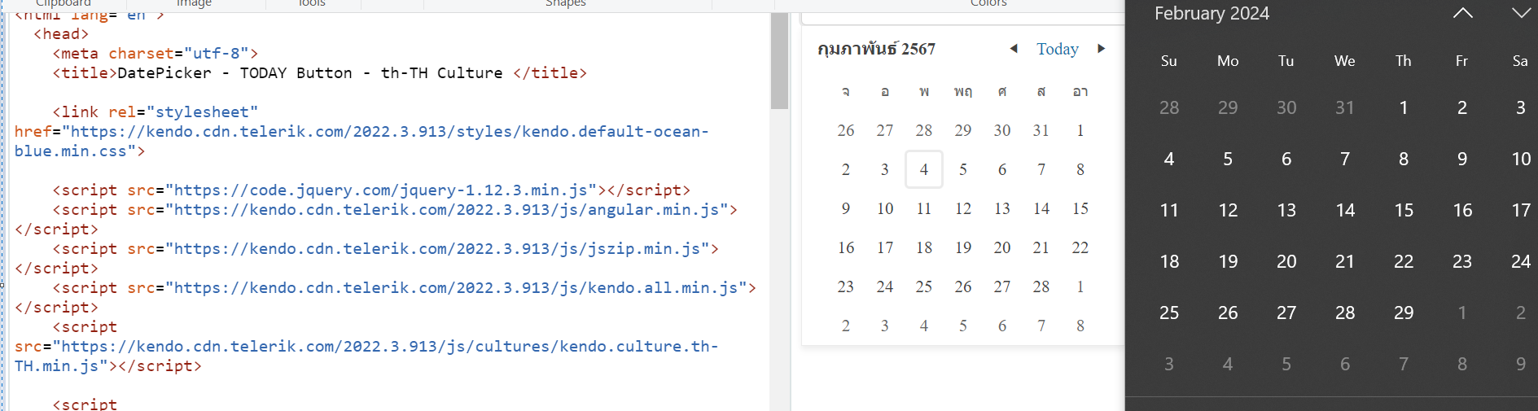
Task: Open the กุมภาพันธ์ 2567 month header
Action: click(x=876, y=49)
